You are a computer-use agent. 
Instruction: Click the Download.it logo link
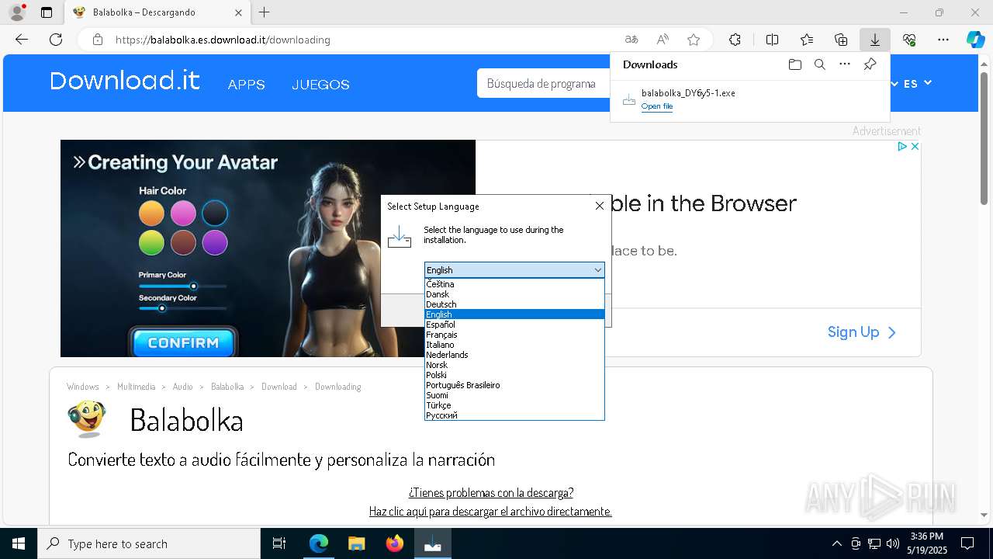point(124,81)
